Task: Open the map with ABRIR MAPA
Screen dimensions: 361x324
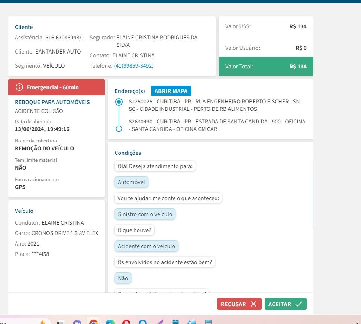Action: point(171,91)
